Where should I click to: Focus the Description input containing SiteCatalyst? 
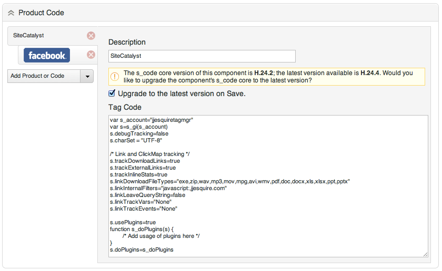[x=202, y=56]
